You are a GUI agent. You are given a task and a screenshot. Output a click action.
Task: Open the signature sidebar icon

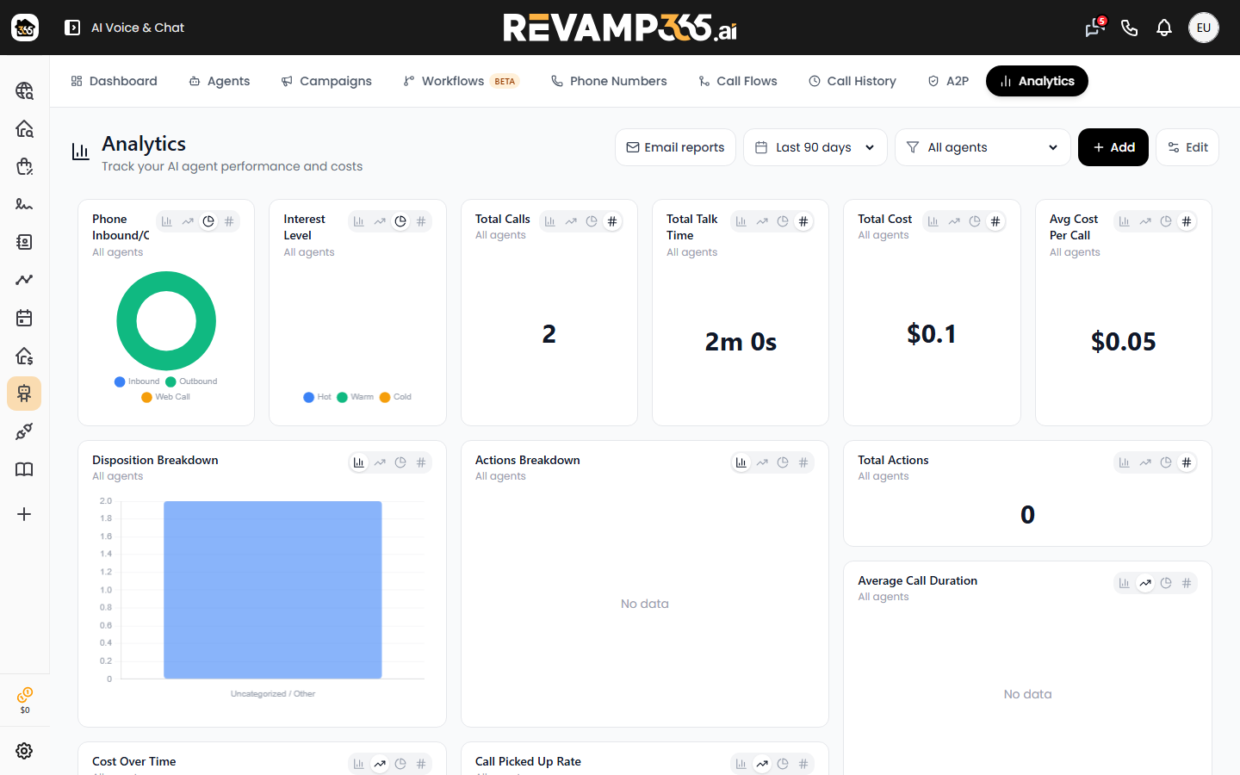24,204
